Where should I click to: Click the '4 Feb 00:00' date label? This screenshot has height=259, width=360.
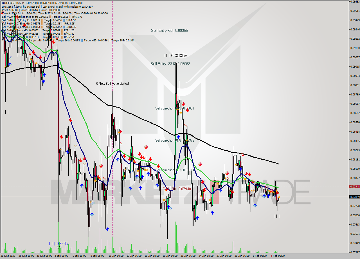(277, 256)
